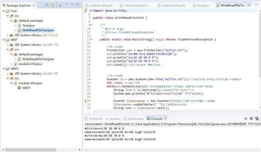Click the WRFT module circle icon

(x=19, y=88)
